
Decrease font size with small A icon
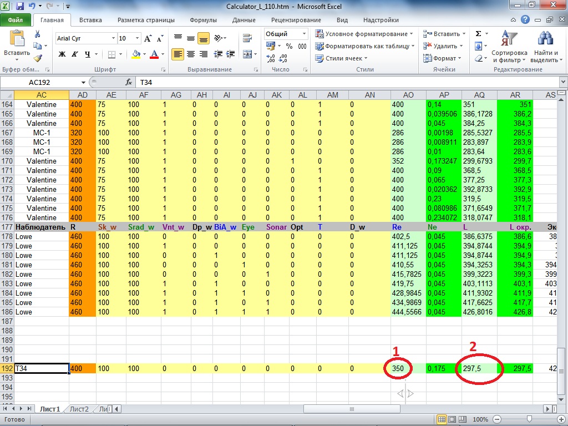click(x=160, y=38)
